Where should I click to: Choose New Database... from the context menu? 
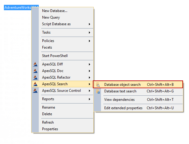point(62,11)
